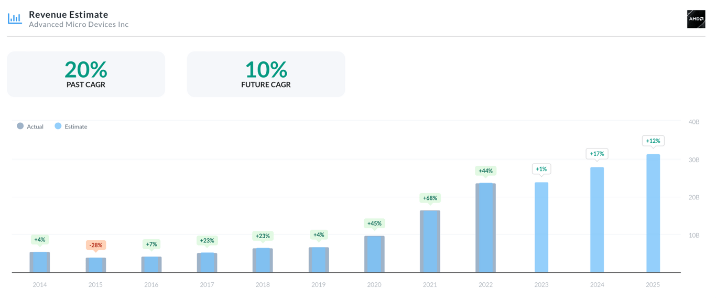
Task: Select the 2022 revenue bar
Action: (x=485, y=228)
